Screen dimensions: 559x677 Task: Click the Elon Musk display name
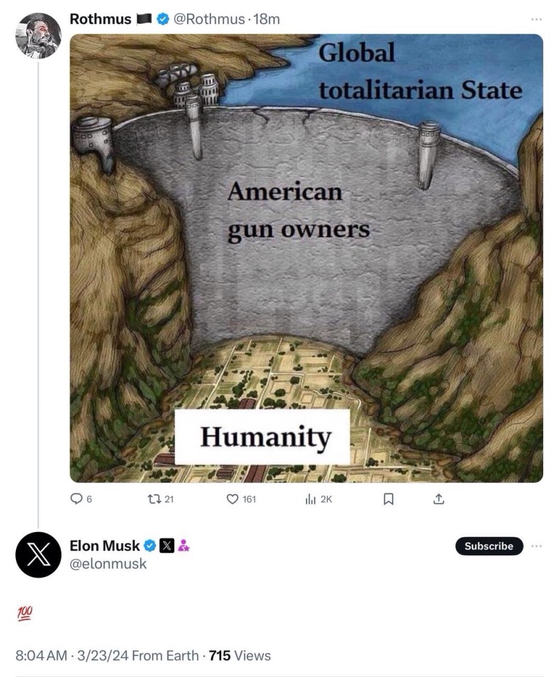105,546
